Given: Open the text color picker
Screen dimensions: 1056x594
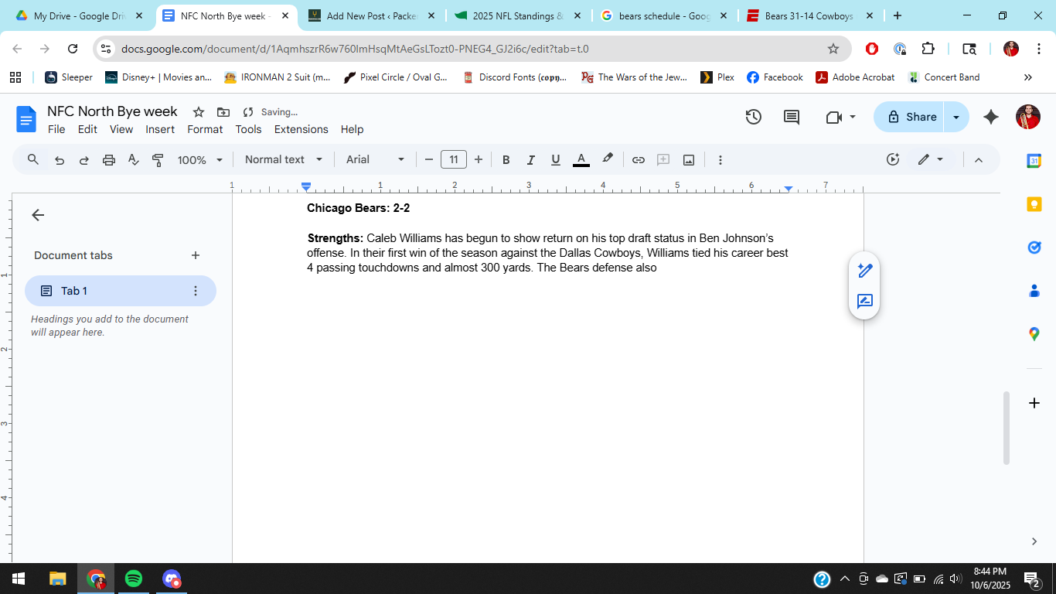Looking at the screenshot, I should pyautogui.click(x=581, y=160).
